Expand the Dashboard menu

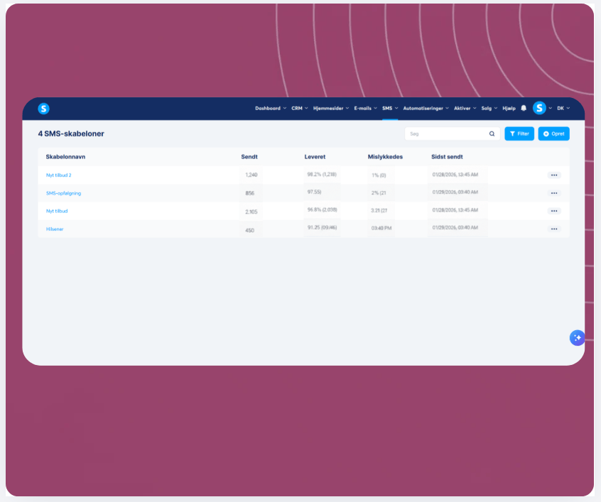tap(271, 109)
